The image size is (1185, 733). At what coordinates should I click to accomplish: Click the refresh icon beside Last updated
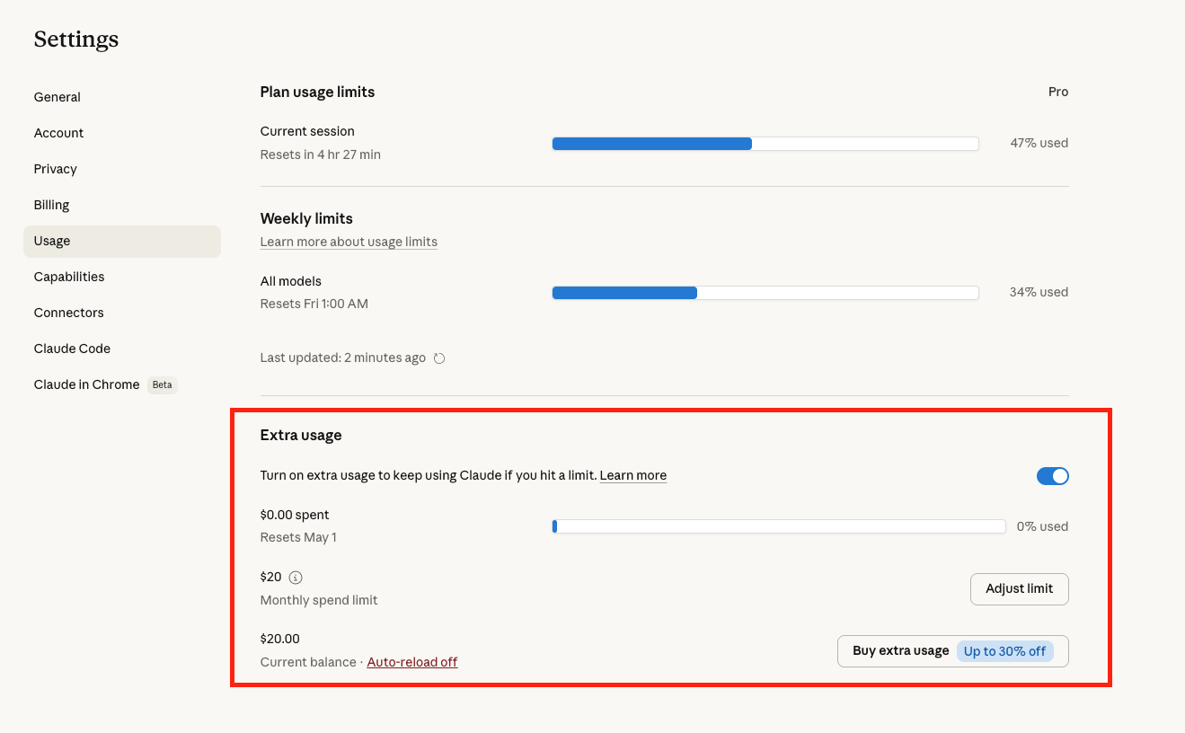click(x=439, y=358)
